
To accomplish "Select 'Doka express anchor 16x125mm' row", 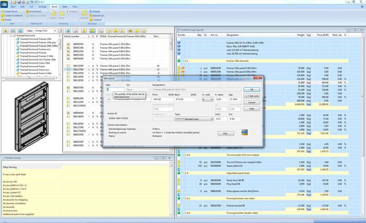I will pos(262,191).
